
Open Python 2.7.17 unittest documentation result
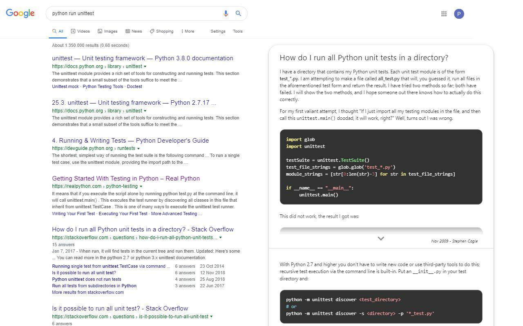click(x=134, y=103)
